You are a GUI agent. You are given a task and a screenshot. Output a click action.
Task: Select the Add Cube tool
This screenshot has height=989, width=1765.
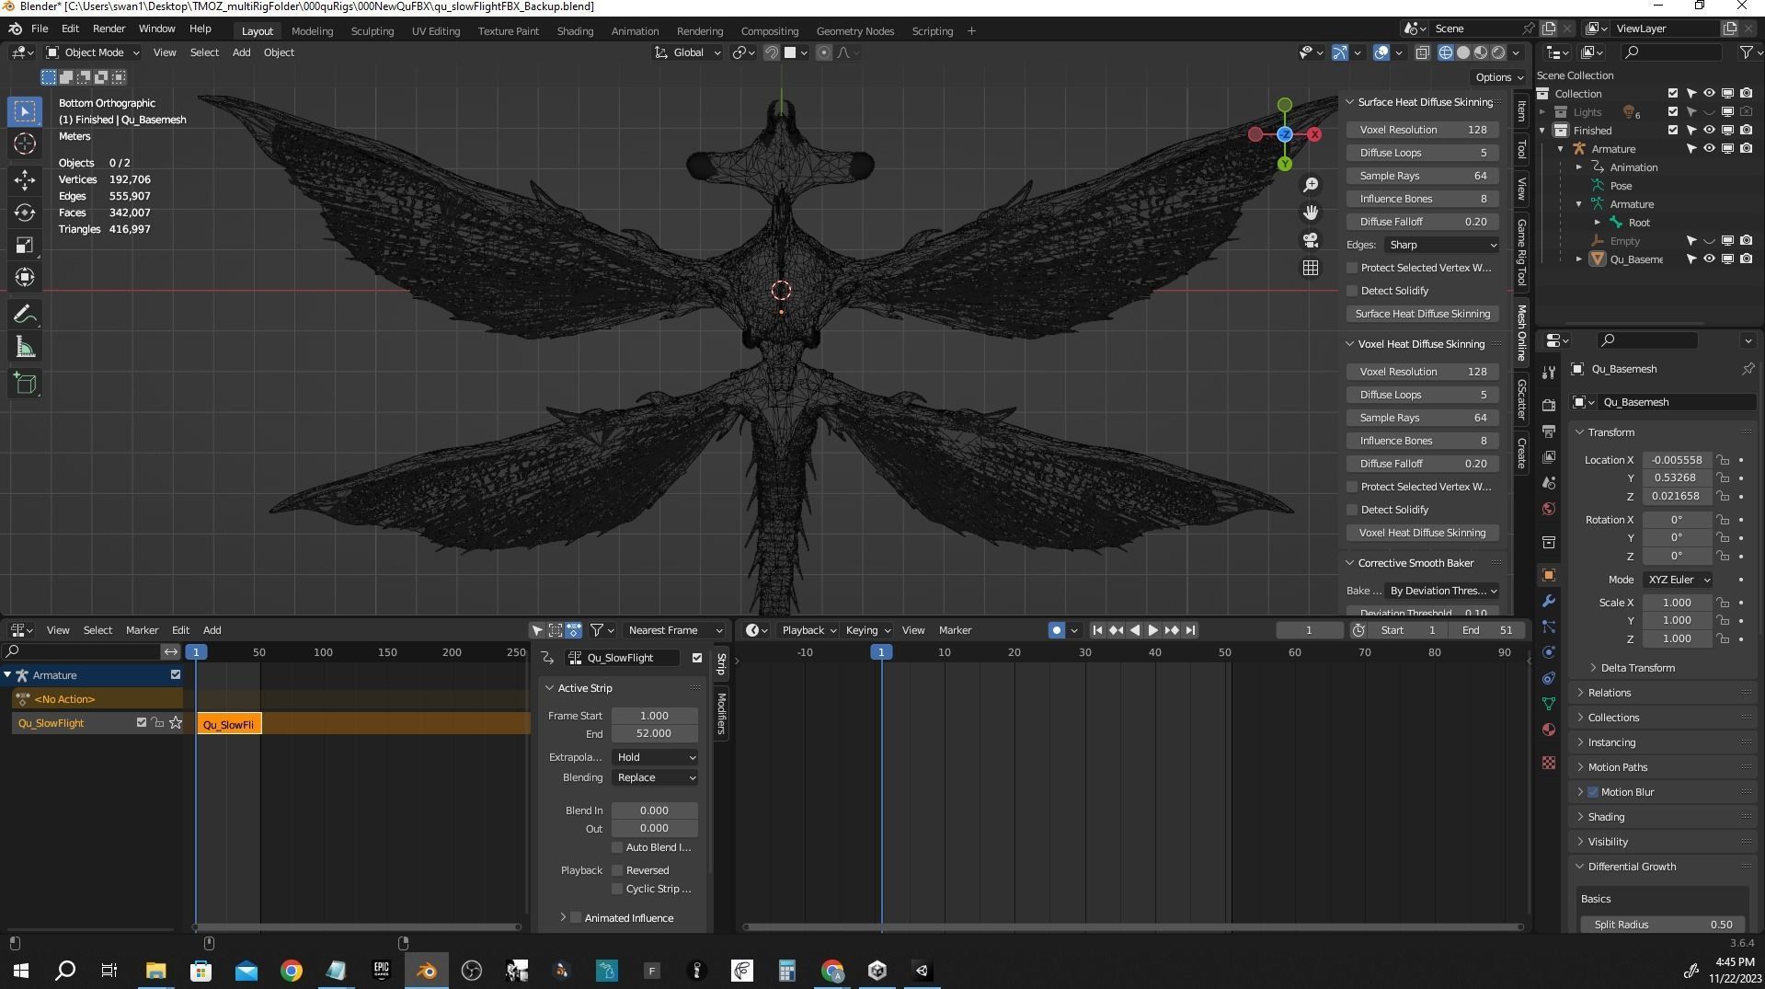click(x=25, y=384)
